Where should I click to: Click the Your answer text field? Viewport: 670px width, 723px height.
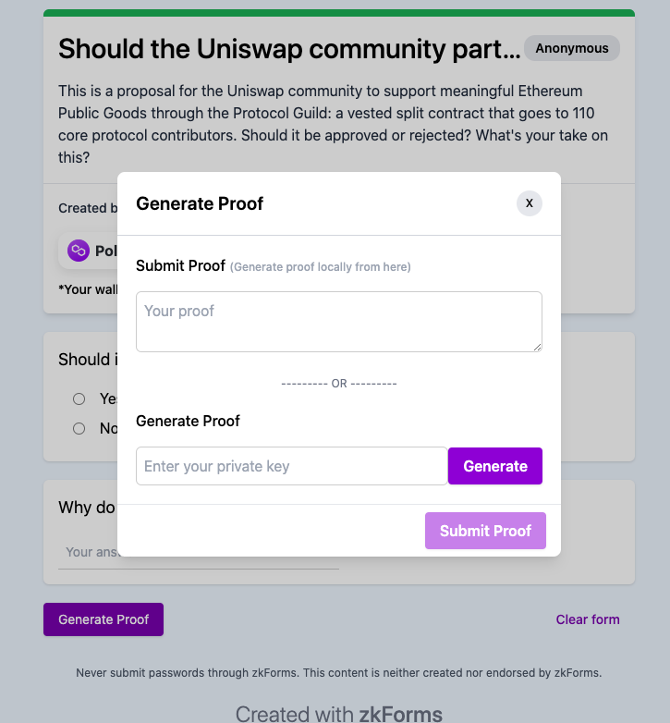[88, 553]
